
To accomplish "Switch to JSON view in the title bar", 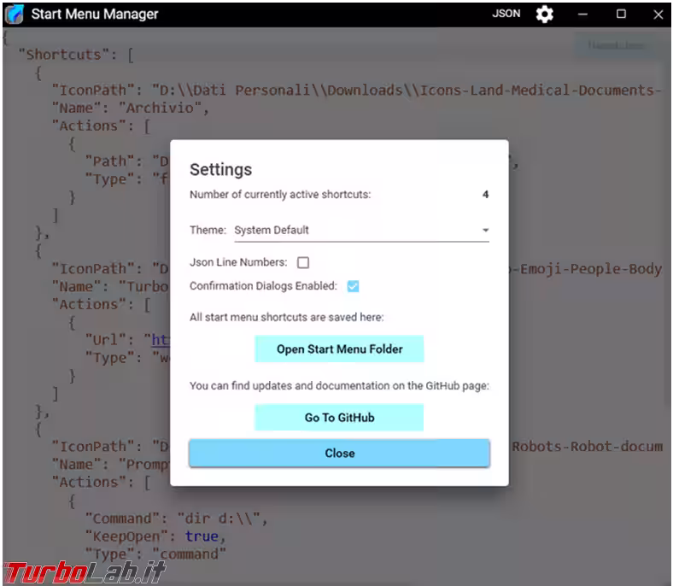I will point(506,14).
